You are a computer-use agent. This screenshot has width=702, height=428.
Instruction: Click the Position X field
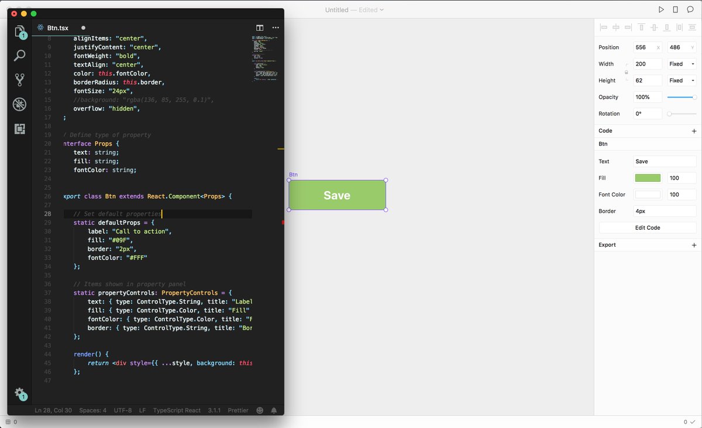(648, 47)
